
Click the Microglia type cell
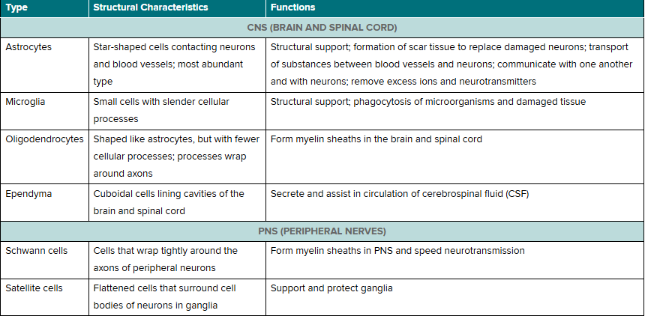[x=44, y=111]
